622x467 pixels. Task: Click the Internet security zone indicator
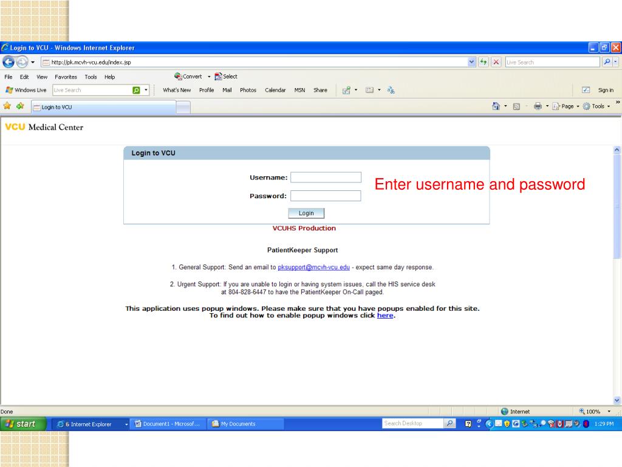tap(515, 412)
